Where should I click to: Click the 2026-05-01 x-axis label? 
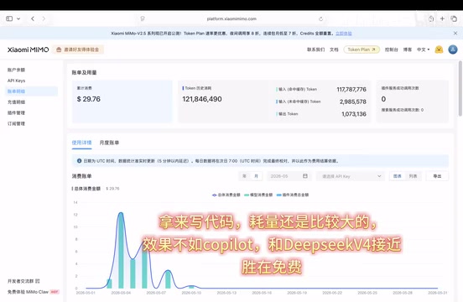pos(86,293)
